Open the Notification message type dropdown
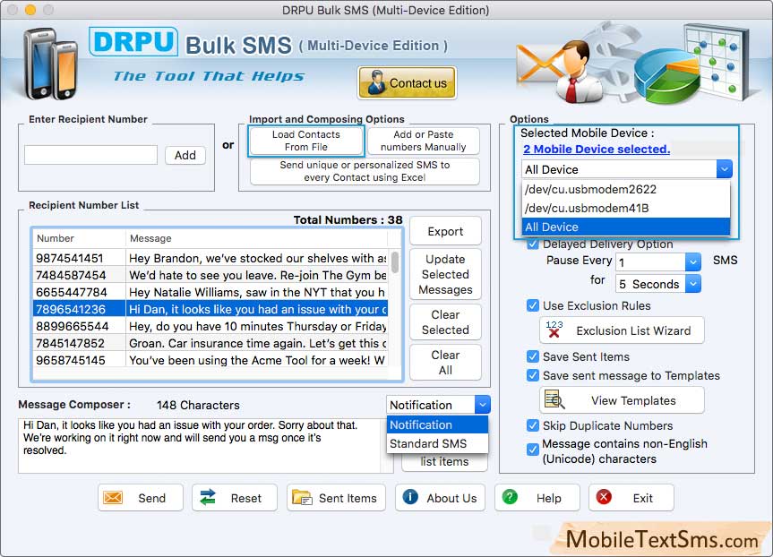Image resolution: width=773 pixels, height=557 pixels. [x=483, y=405]
